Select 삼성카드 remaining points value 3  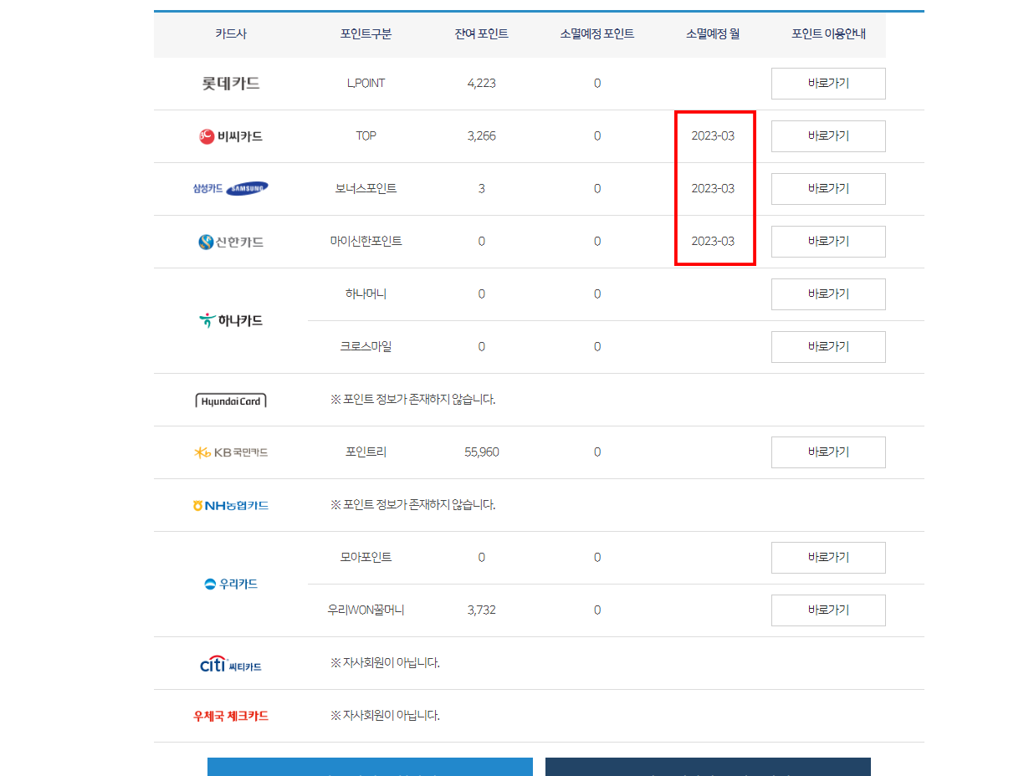pos(481,189)
